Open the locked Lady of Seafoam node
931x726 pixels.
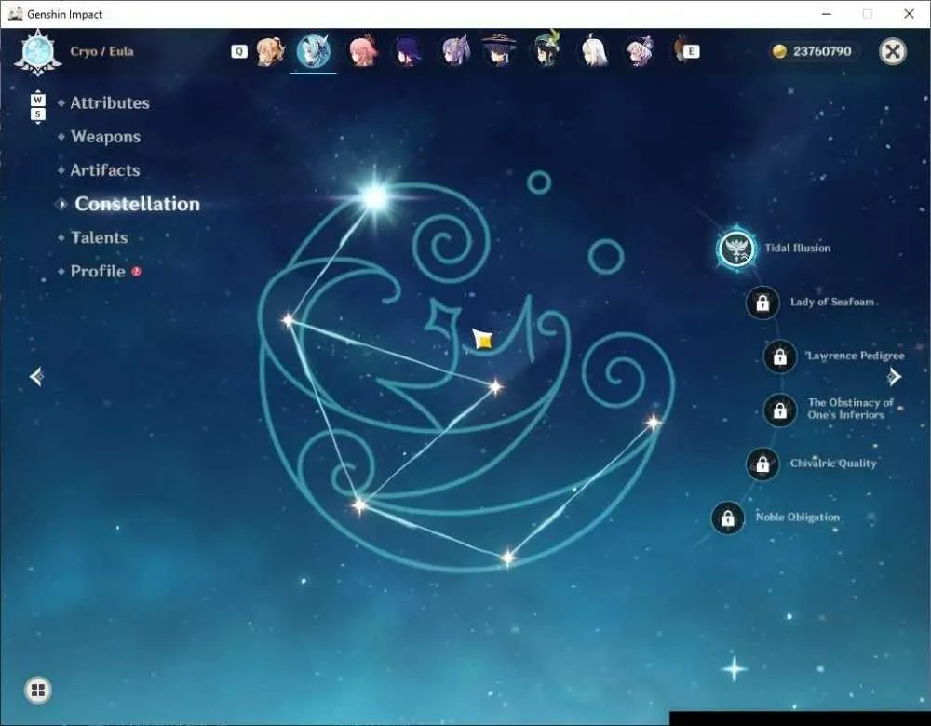(x=762, y=302)
